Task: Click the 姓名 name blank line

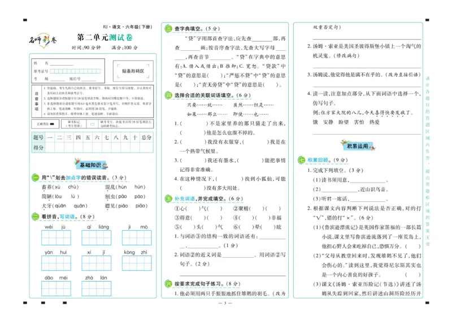Action: pyautogui.click(x=62, y=64)
